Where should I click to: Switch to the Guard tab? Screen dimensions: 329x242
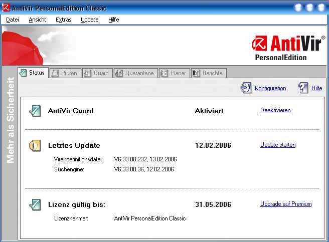[x=97, y=73]
